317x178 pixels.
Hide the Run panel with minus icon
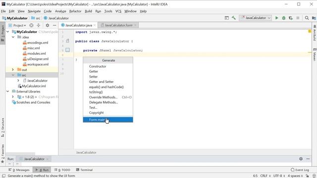308,159
